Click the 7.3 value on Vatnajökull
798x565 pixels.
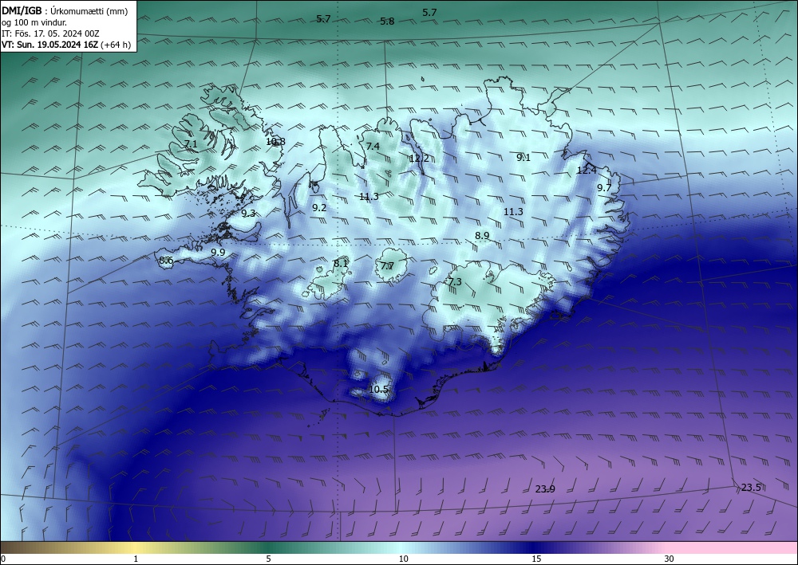tap(455, 282)
